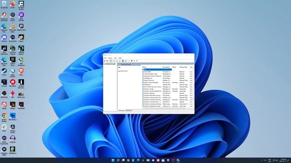Click the taskbar clock and date
This screenshot has width=291, height=163.
[283, 160]
